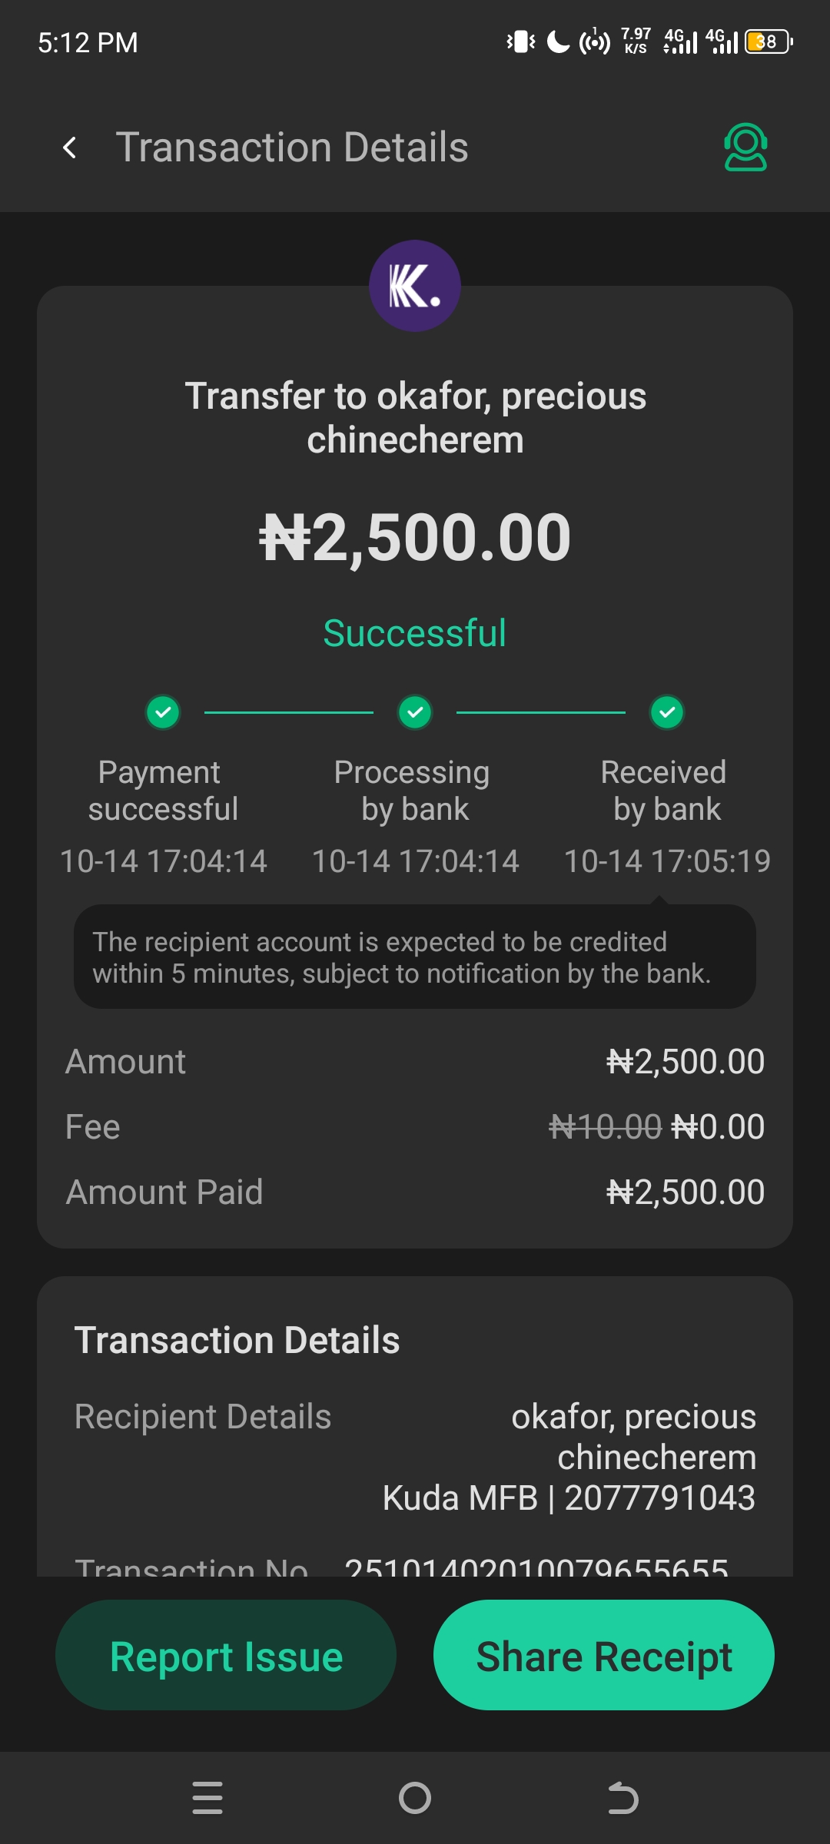This screenshot has width=830, height=1844.
Task: Tap the Share Receipt button
Action: (604, 1655)
